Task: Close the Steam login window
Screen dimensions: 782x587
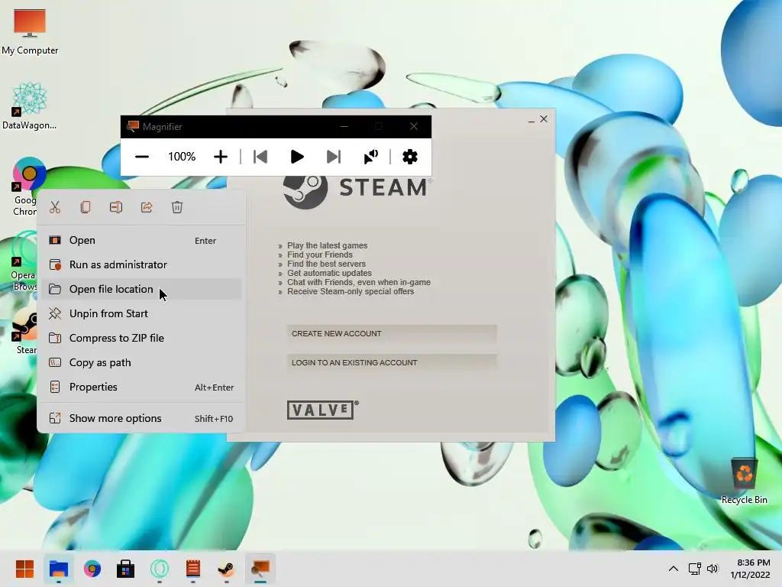Action: [x=544, y=118]
